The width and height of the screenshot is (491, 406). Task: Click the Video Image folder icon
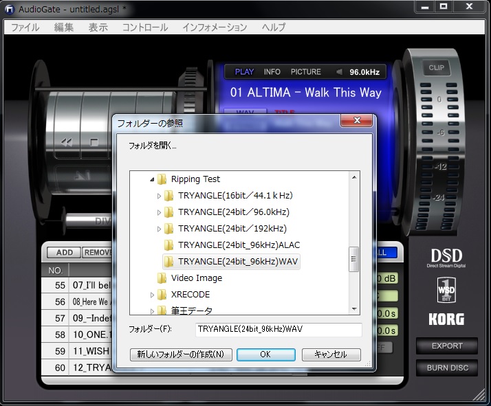[162, 278]
